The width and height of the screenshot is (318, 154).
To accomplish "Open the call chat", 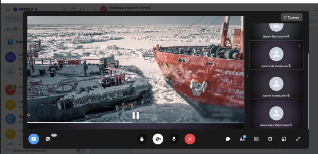I will (228, 139).
